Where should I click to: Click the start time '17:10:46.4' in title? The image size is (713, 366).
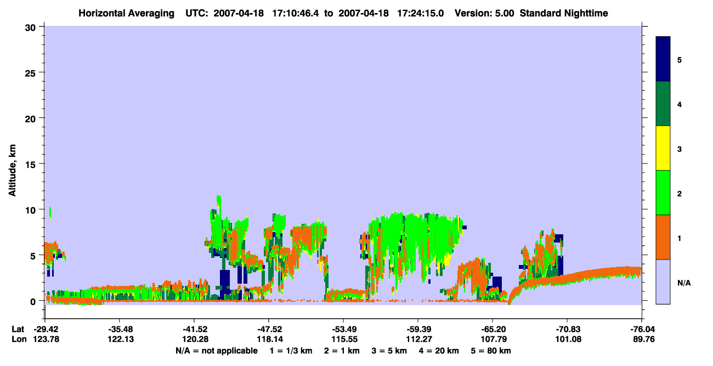296,13
